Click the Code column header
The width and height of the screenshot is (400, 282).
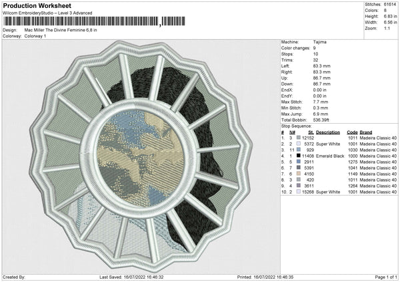[352, 131]
